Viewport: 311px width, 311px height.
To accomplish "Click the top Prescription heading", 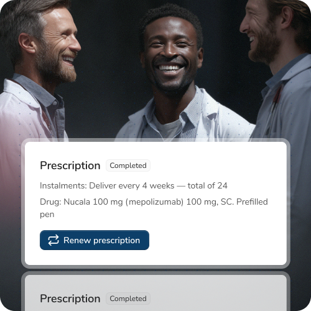I will 70,165.
